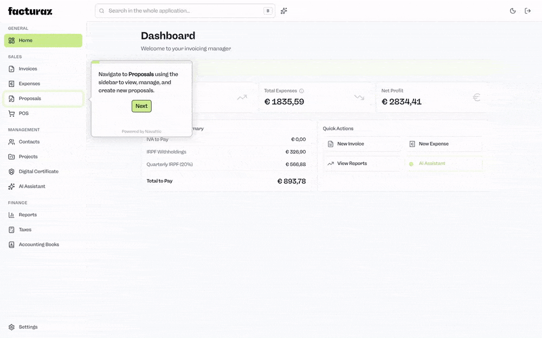
Task: Click the AI Assistant quick action button
Action: click(x=444, y=163)
